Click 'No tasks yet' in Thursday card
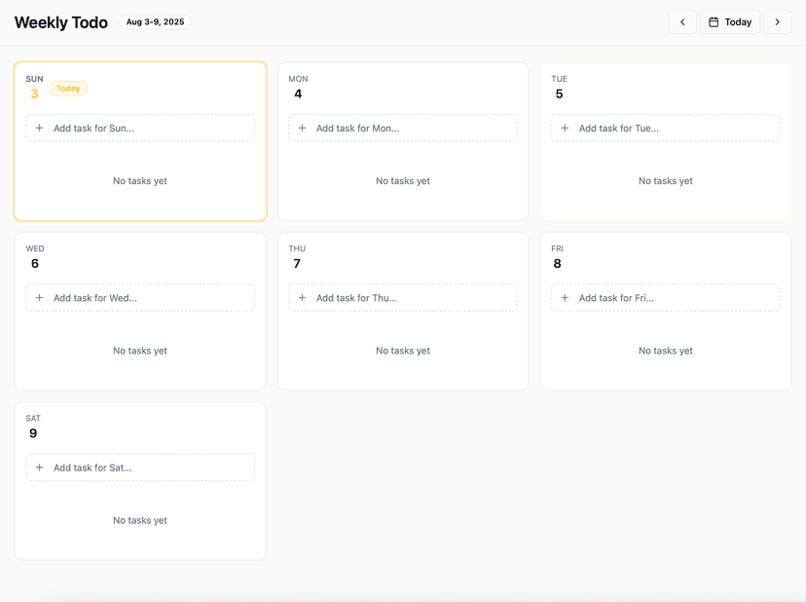This screenshot has width=806, height=602. [x=403, y=351]
